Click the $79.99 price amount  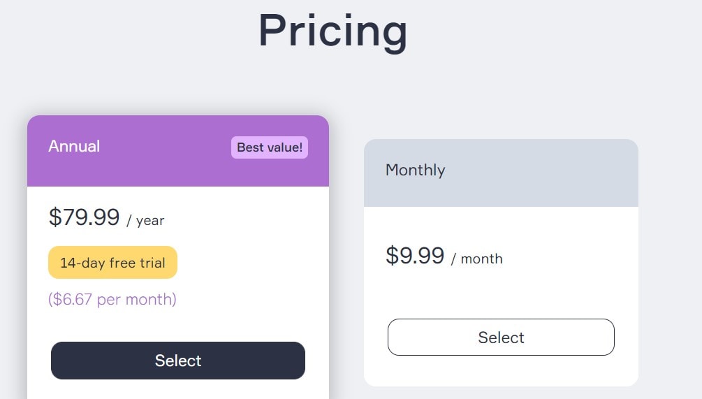85,217
